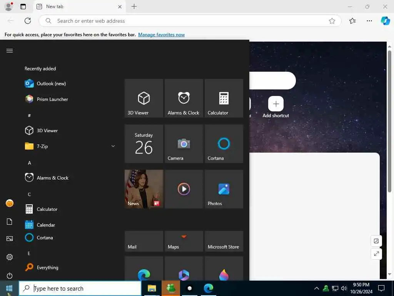Image resolution: width=394 pixels, height=296 pixels.
Task: Open Calendar in the app list
Action: [70, 225]
